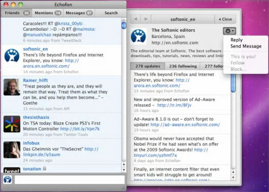Open the softonic_en username link in timeline
Viewport: 269px width, 192px height.
point(35,49)
